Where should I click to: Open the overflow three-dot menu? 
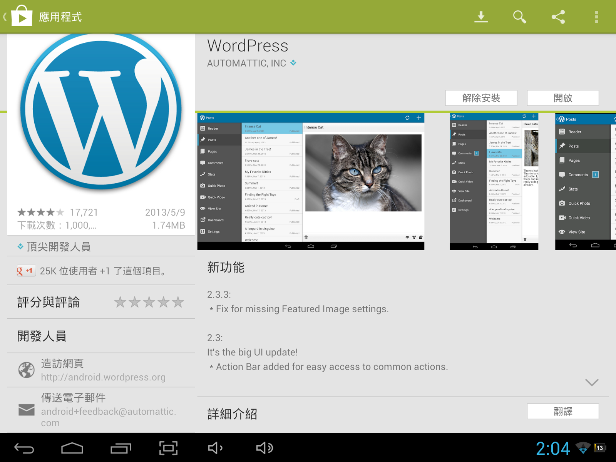click(x=596, y=17)
